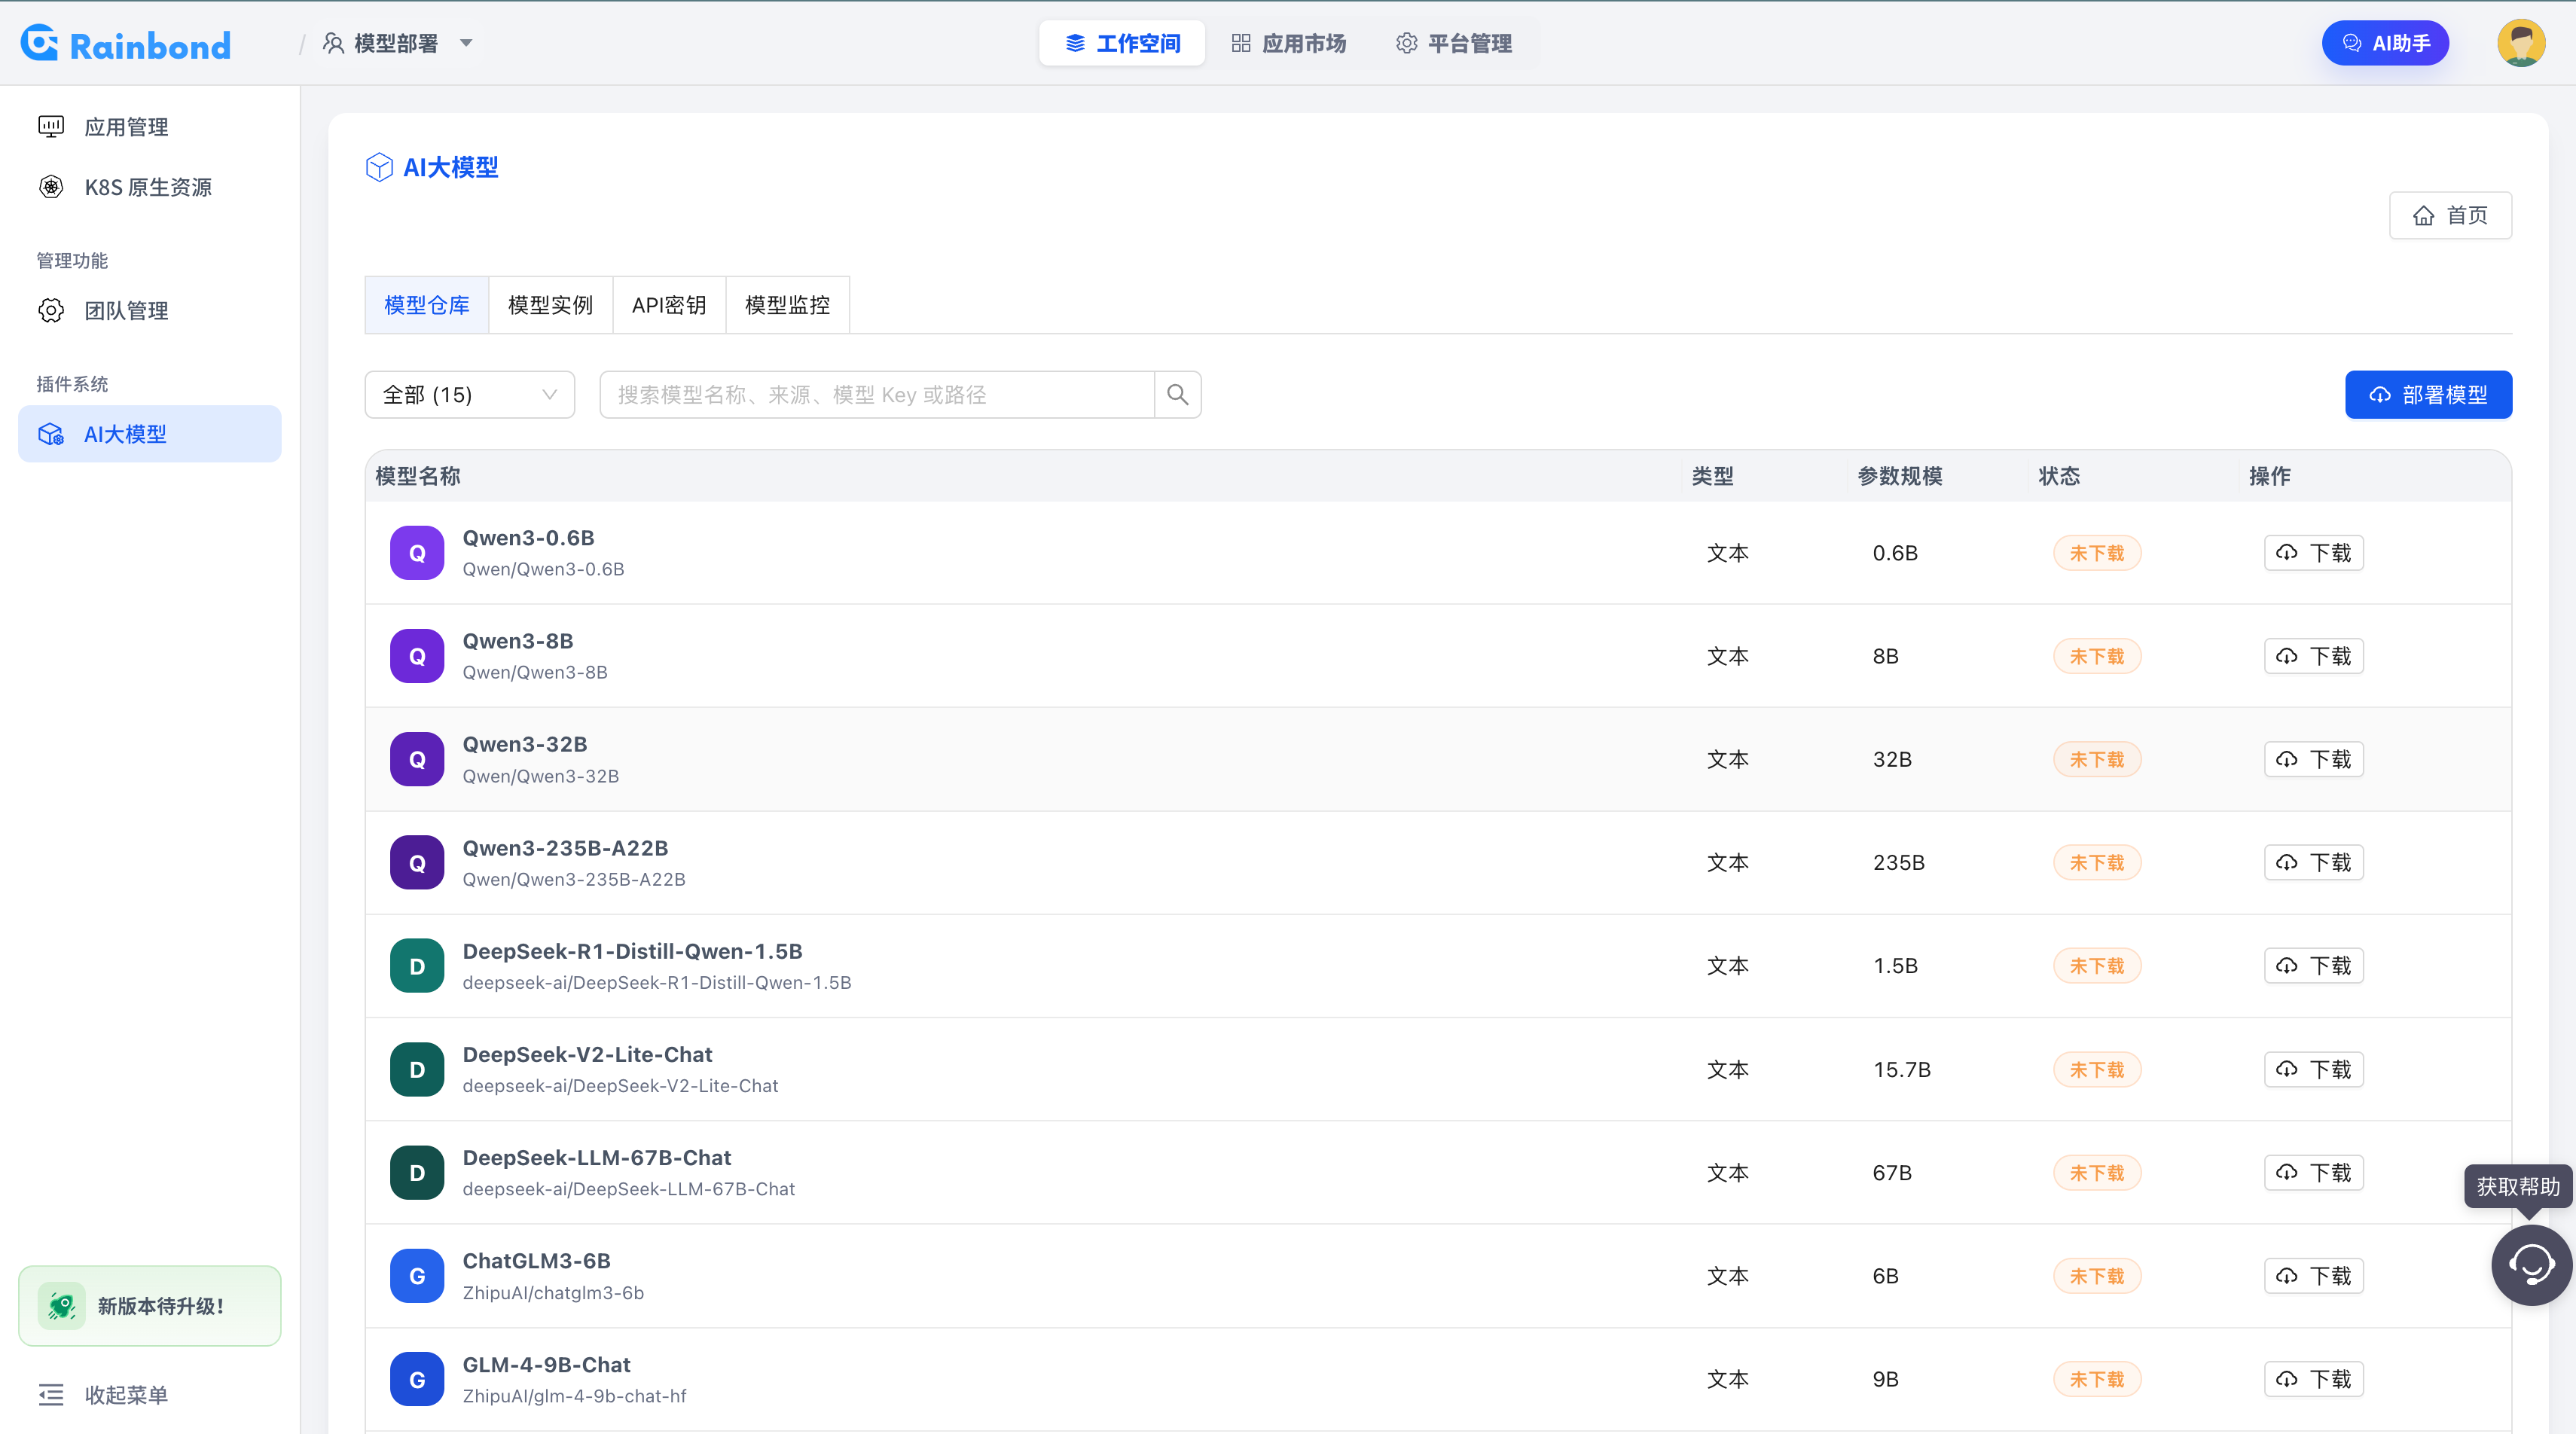Download the Qwen3-235B-A22B model
The width and height of the screenshot is (2576, 1434).
[2313, 863]
